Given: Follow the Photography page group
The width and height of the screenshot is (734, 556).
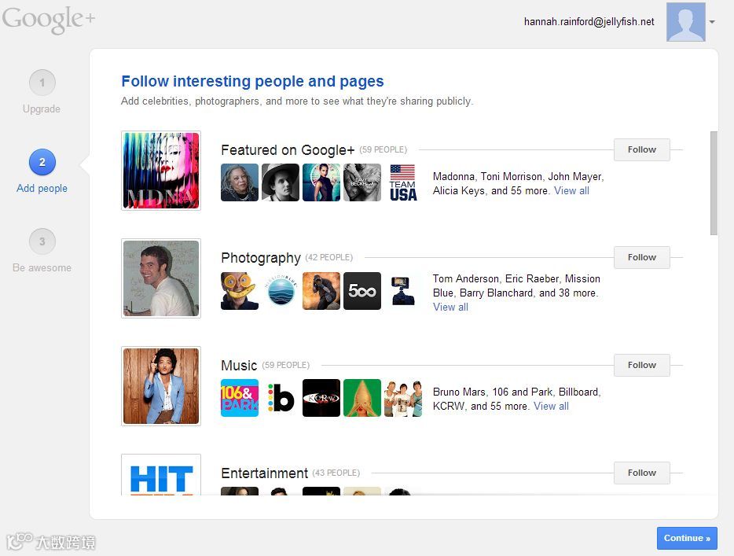Looking at the screenshot, I should click(x=641, y=257).
